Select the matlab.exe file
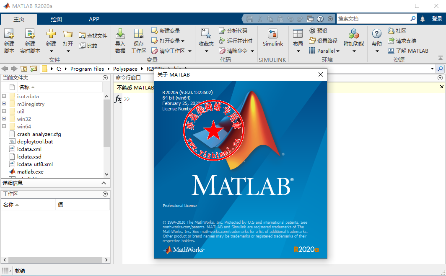This screenshot has height=276, width=446. tap(30, 171)
